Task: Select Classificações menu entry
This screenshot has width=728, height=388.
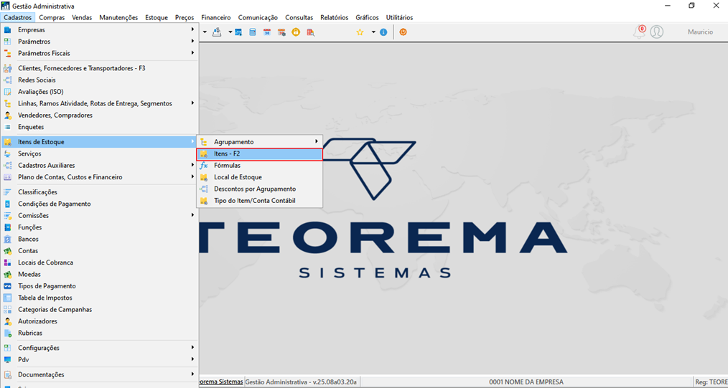Action: (99, 192)
